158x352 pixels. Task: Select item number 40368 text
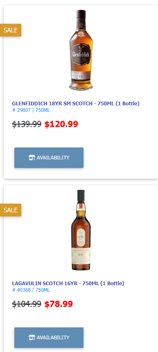(x=24, y=290)
